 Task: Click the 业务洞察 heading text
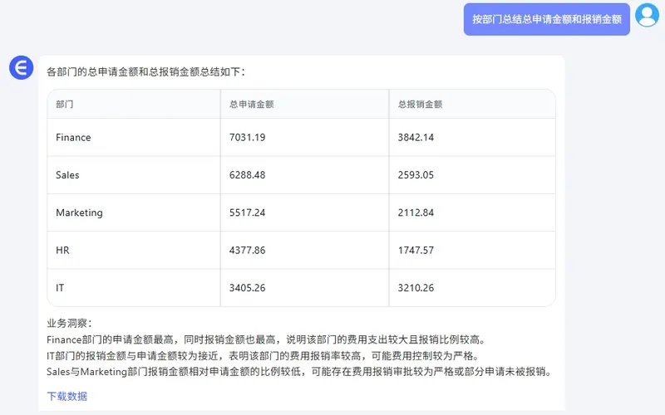pos(70,323)
